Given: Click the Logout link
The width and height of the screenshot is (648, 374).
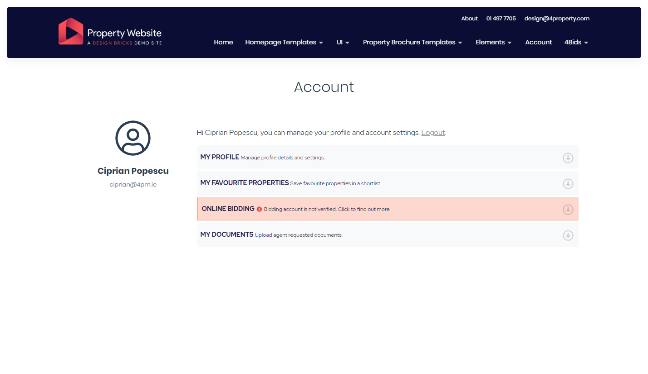Looking at the screenshot, I should point(433,133).
